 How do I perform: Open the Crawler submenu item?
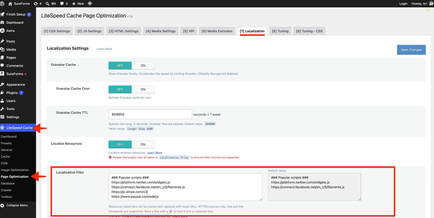[6, 190]
